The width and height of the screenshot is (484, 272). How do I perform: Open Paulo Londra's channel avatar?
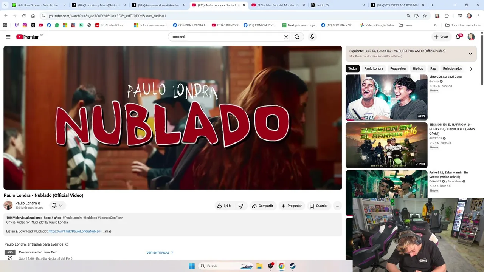click(8, 205)
